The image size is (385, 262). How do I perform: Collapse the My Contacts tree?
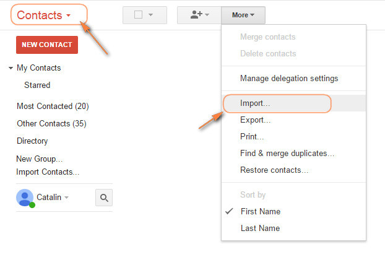(11, 68)
